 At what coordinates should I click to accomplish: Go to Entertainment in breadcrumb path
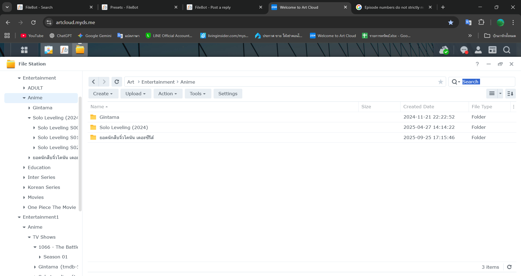point(158,82)
